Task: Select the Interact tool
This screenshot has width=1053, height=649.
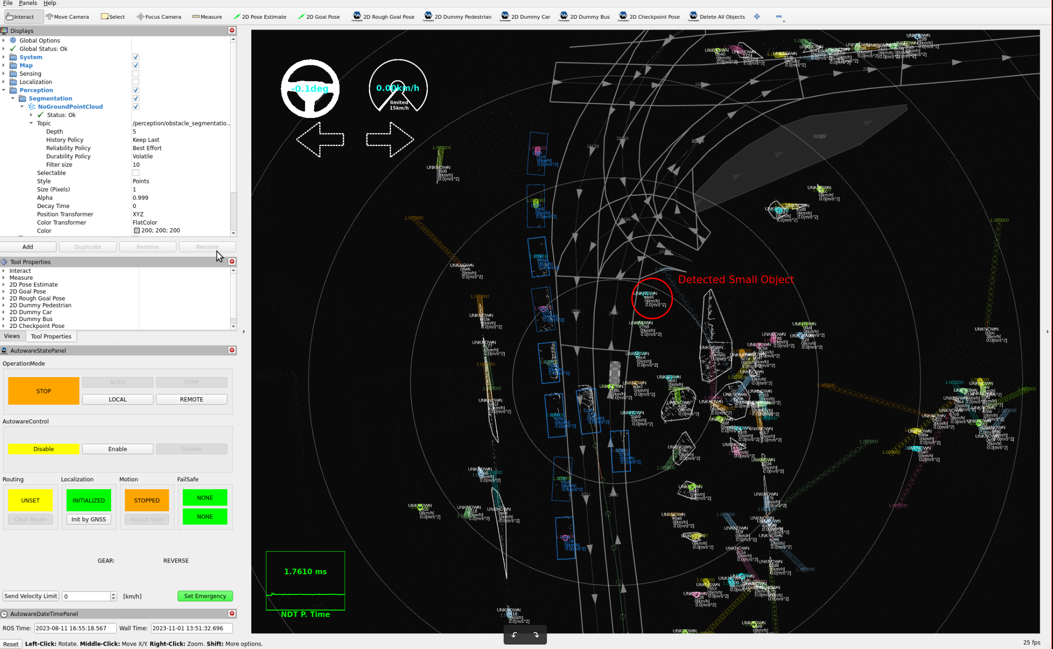Action: click(23, 16)
